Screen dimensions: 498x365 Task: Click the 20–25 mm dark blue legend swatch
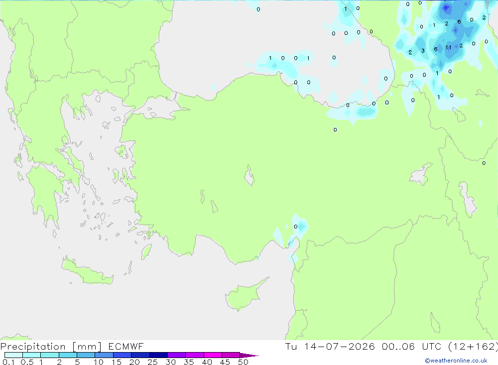pos(140,355)
